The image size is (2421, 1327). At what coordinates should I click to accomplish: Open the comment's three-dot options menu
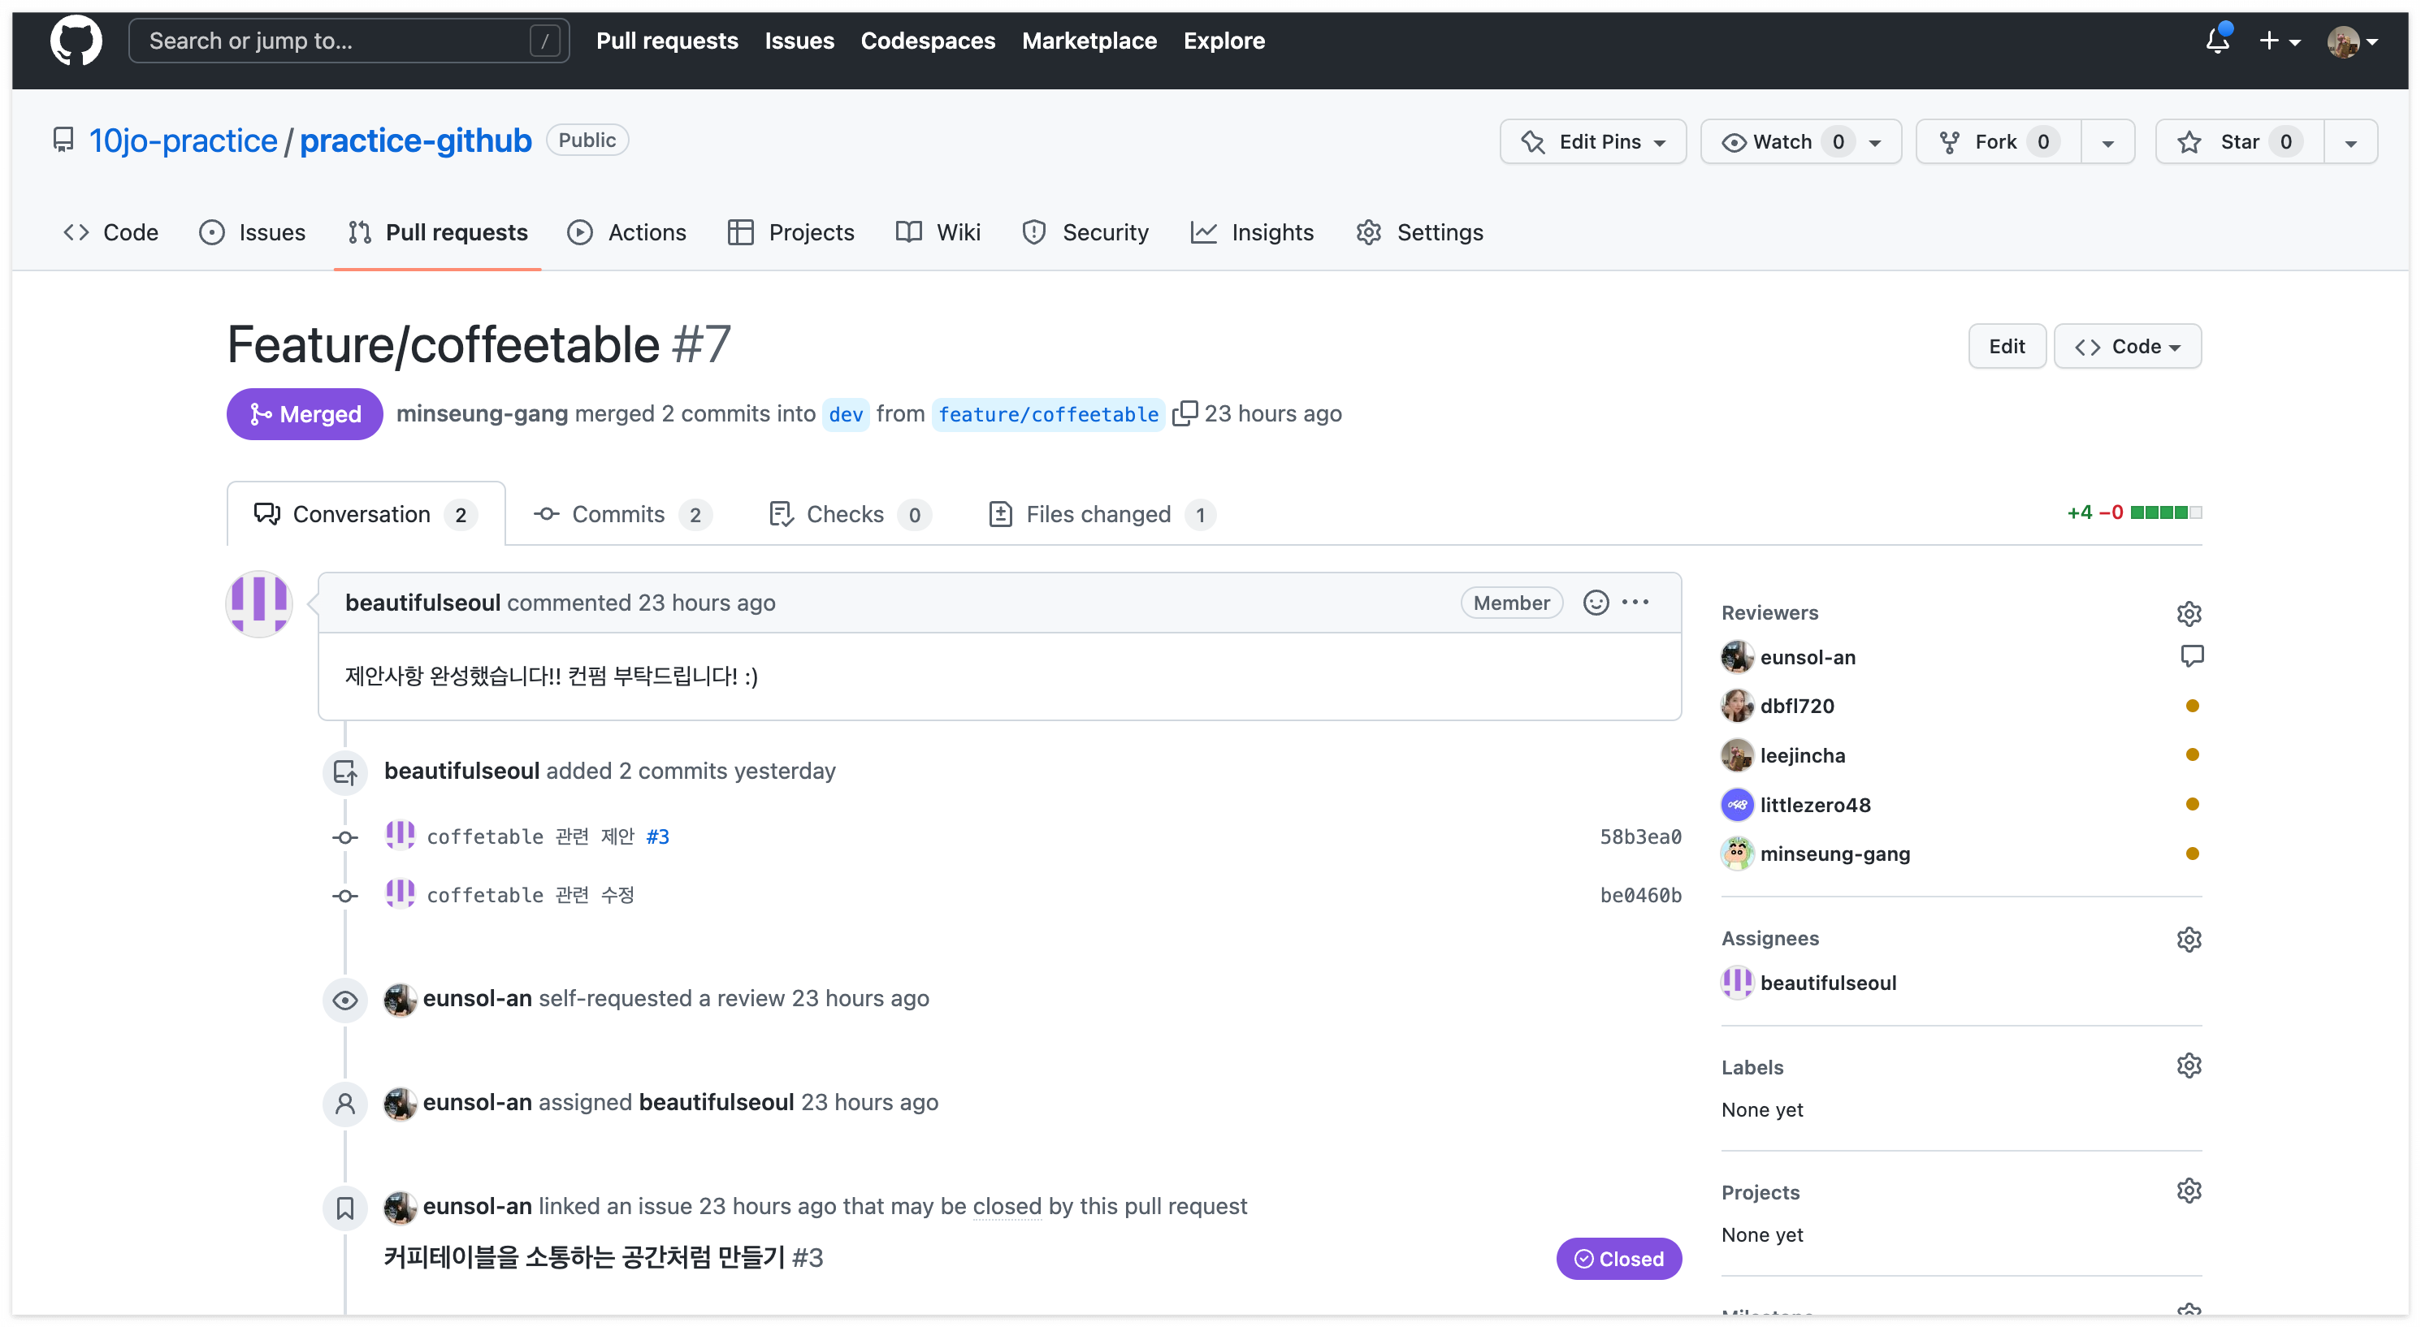point(1635,603)
